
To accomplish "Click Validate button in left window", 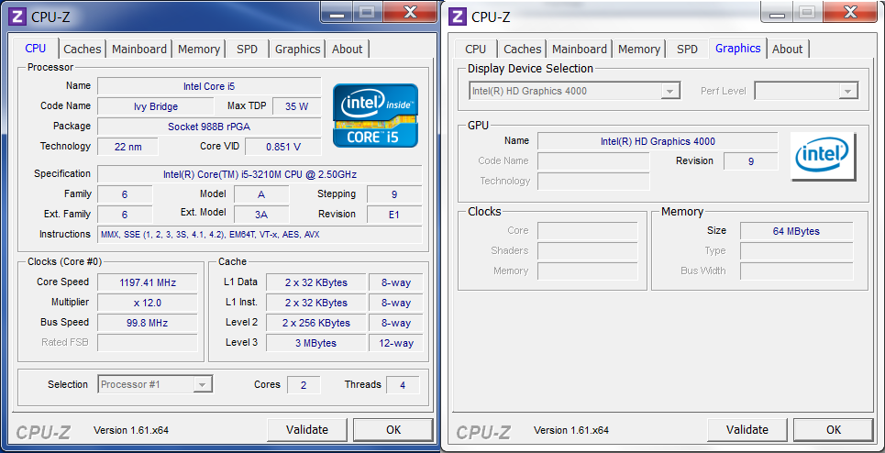I will (307, 430).
